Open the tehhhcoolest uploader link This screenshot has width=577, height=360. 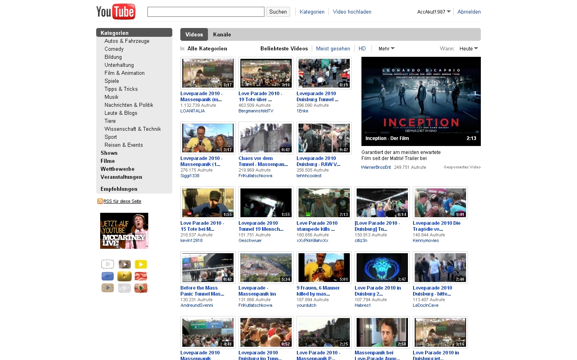click(309, 176)
